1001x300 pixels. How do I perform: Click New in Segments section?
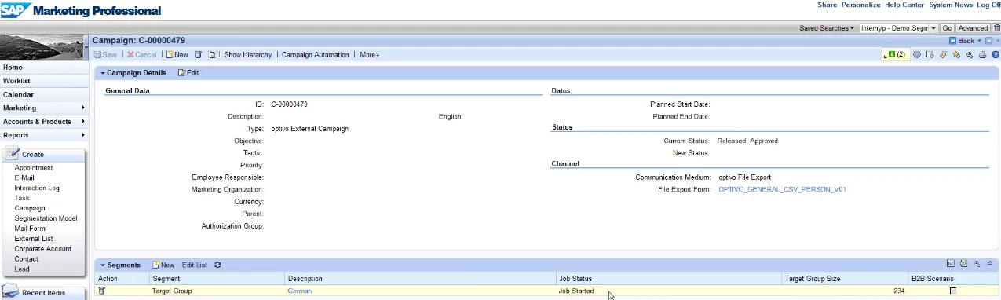point(163,265)
